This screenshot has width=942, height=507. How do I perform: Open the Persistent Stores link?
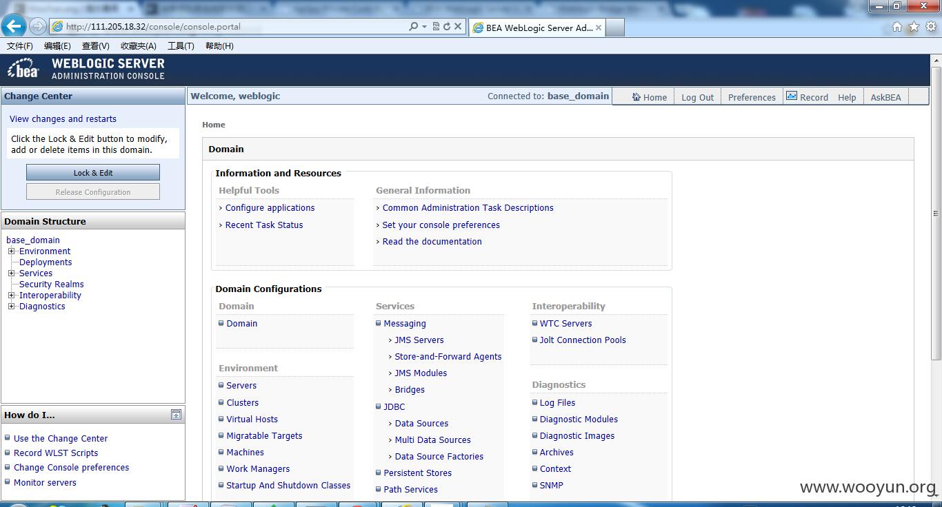click(x=418, y=473)
